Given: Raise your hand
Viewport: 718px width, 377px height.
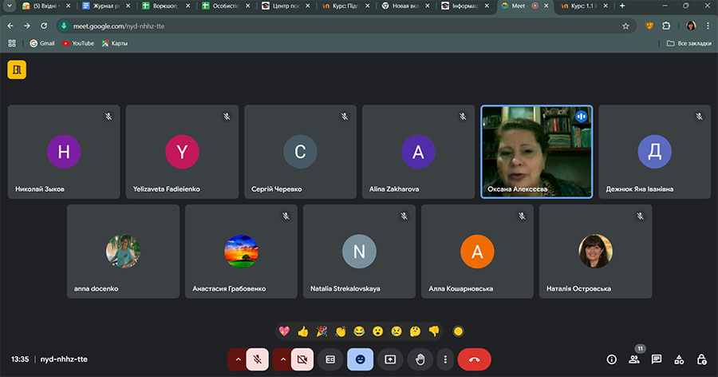Looking at the screenshot, I should 420,359.
